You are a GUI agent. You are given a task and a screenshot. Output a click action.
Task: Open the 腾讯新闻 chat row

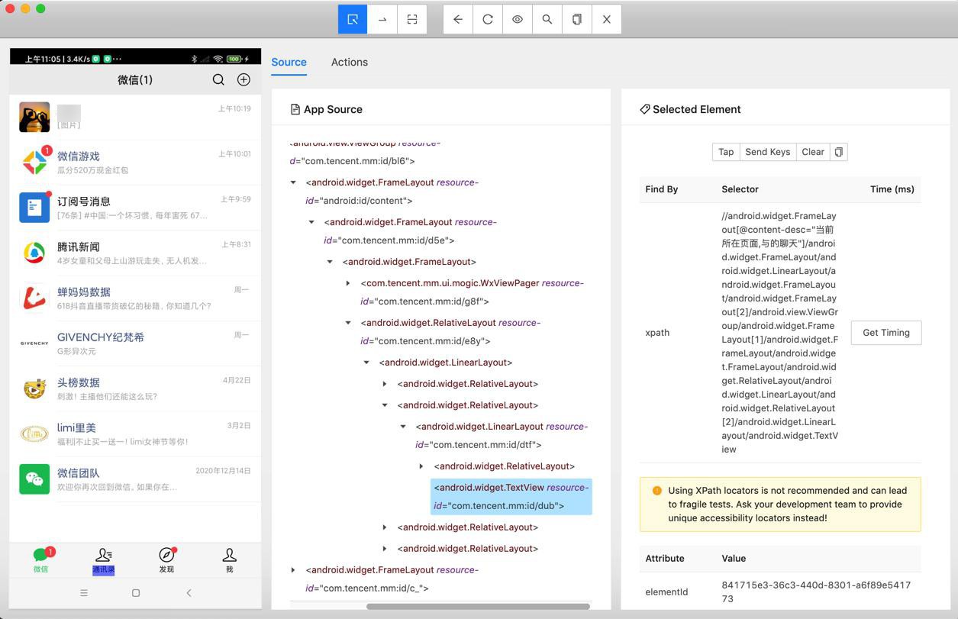click(135, 253)
